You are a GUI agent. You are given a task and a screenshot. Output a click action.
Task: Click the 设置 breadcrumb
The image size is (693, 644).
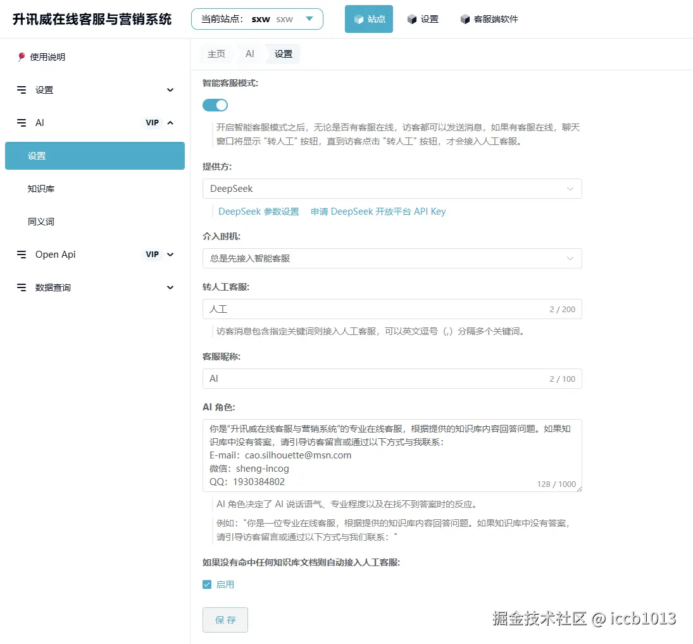(284, 54)
